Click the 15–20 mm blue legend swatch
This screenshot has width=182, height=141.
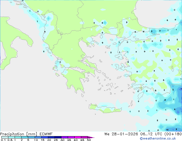point(44,137)
